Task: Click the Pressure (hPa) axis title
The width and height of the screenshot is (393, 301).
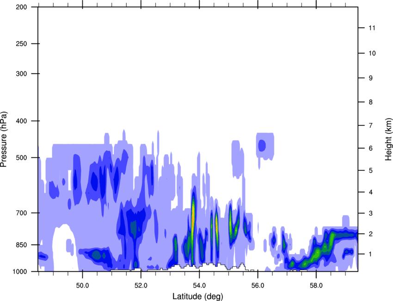Action: point(4,139)
